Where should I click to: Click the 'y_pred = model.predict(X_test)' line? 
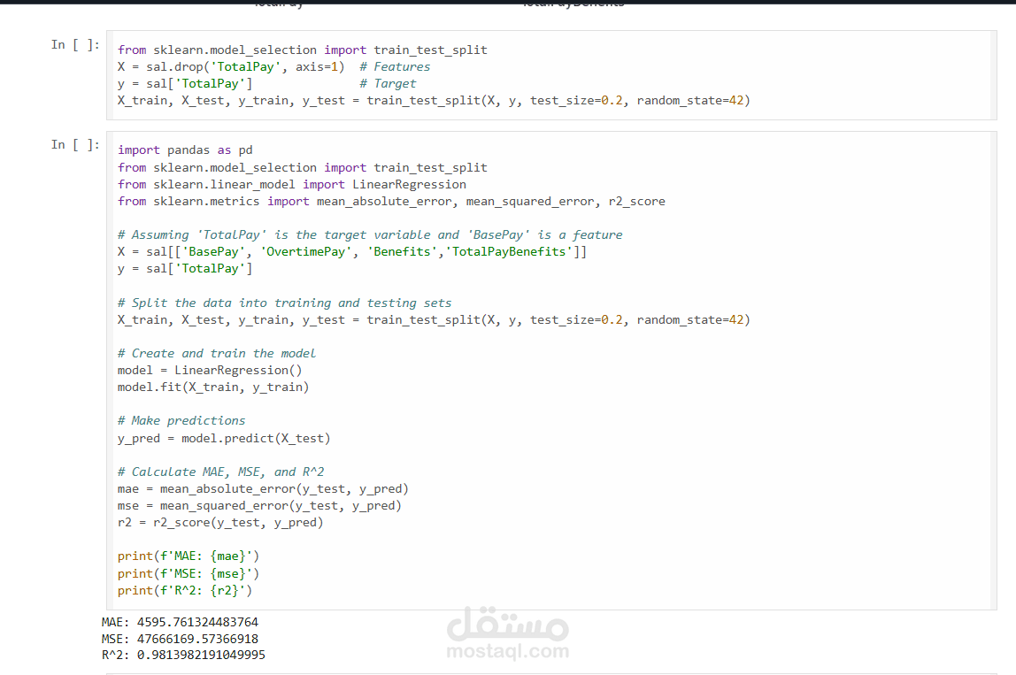[x=224, y=439]
